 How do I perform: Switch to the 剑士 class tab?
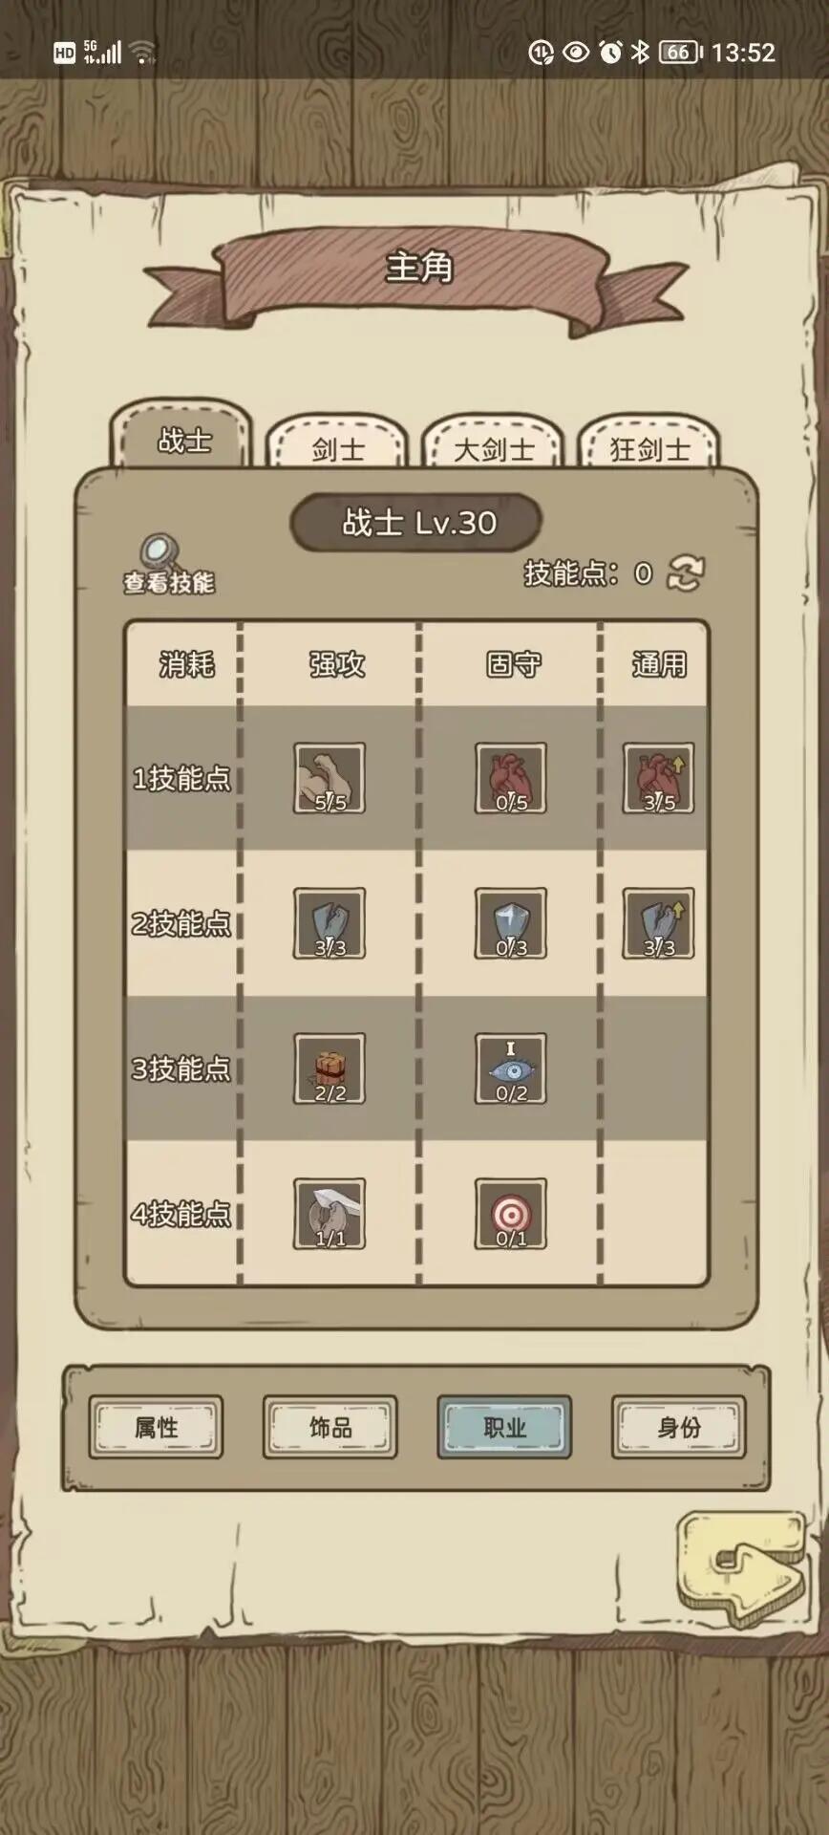pyautogui.click(x=337, y=443)
